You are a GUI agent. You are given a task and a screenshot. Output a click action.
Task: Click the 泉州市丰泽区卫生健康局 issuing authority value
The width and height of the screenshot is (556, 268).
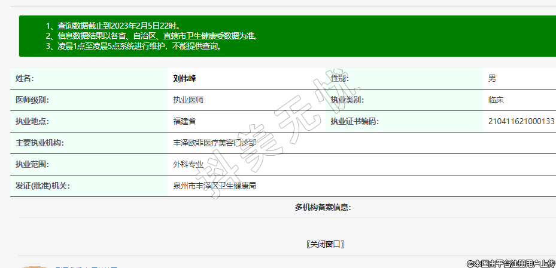214,186
